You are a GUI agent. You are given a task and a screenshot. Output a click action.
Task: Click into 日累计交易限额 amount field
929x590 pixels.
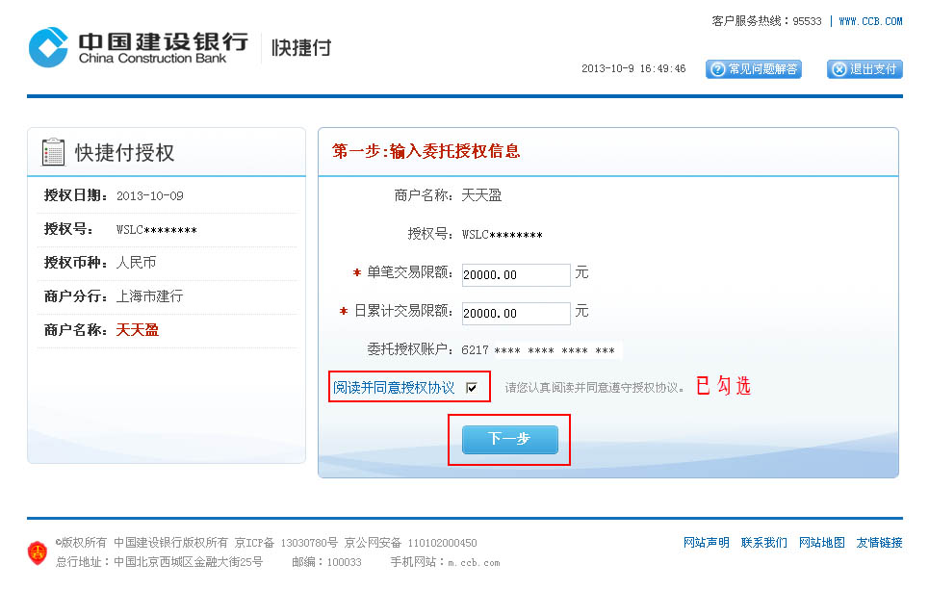click(516, 314)
